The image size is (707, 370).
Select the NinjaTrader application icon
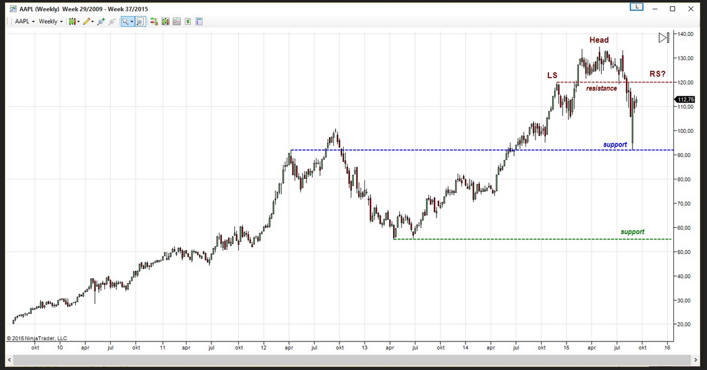[14, 8]
